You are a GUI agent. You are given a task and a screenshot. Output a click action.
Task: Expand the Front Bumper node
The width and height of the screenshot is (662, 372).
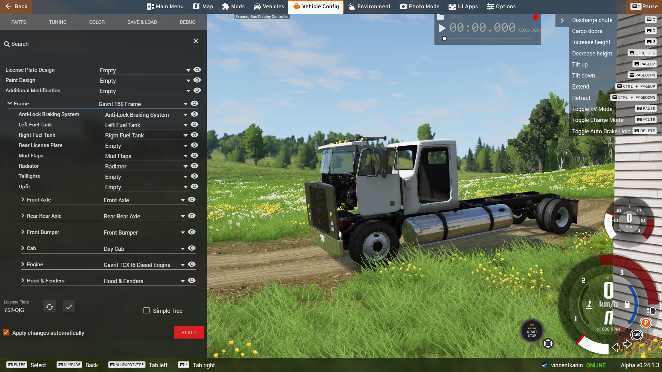click(23, 232)
